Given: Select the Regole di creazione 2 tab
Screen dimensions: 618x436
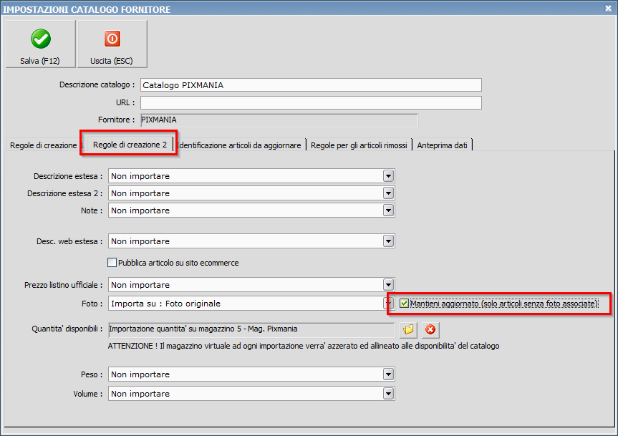Looking at the screenshot, I should 130,145.
